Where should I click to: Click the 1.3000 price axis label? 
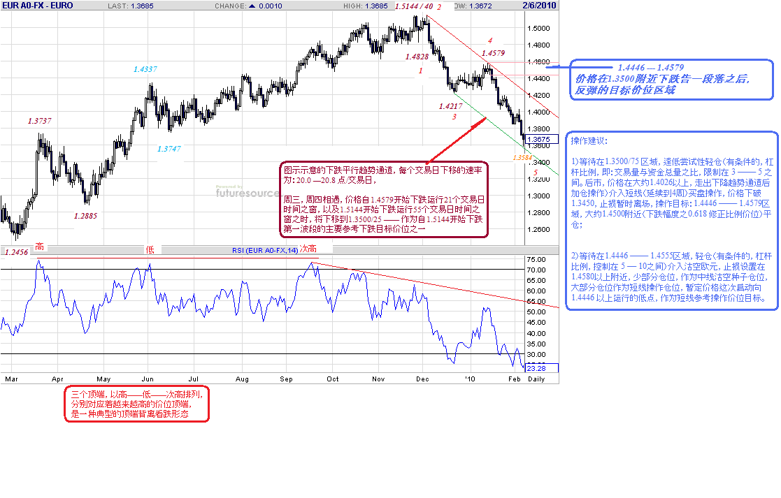tap(538, 196)
